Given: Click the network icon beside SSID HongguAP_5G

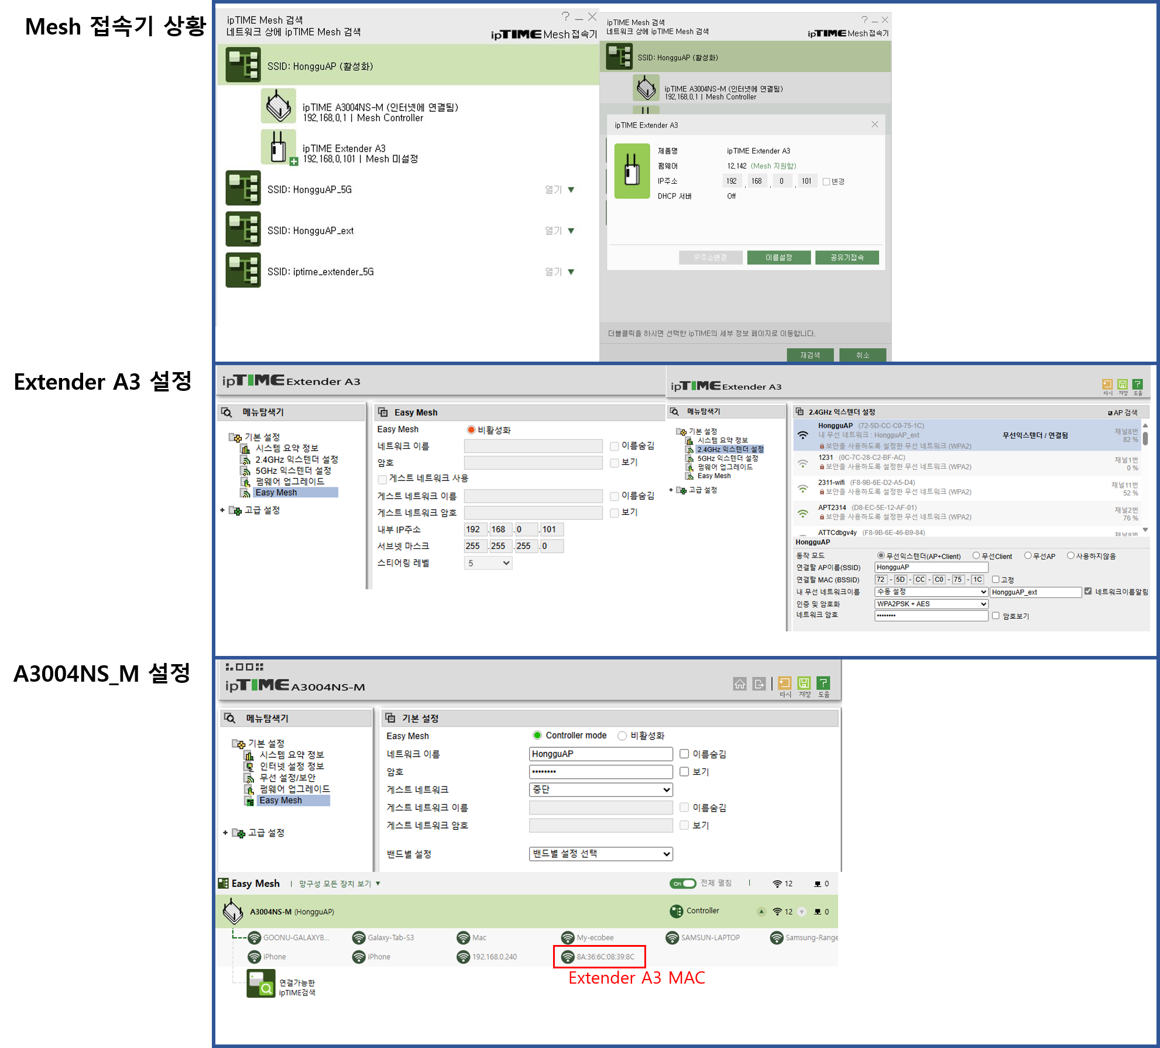Looking at the screenshot, I should click(x=243, y=188).
